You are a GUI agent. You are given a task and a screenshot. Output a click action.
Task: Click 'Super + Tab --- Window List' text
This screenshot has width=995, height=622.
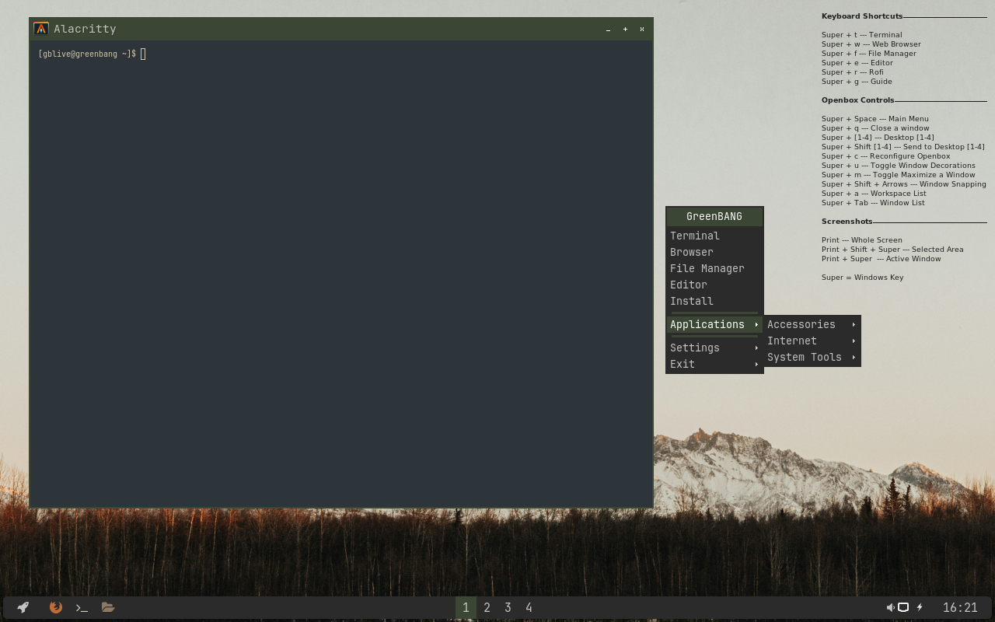[873, 203]
